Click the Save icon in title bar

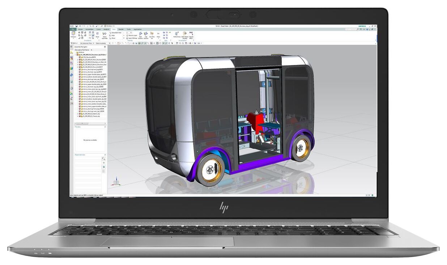pyautogui.click(x=76, y=26)
